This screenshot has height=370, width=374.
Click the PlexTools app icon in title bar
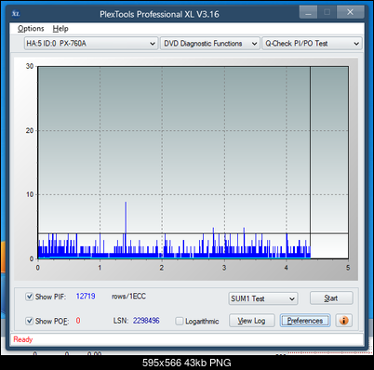(16, 14)
